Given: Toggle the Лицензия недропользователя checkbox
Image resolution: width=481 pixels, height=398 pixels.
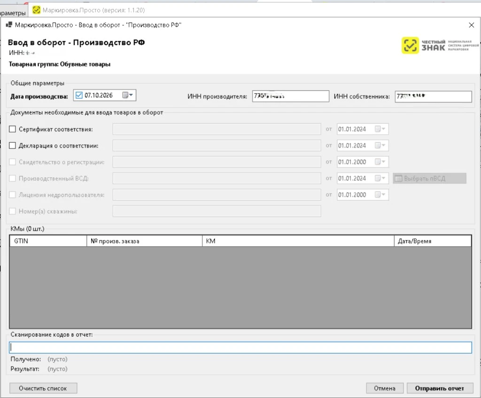Looking at the screenshot, I should [x=12, y=195].
